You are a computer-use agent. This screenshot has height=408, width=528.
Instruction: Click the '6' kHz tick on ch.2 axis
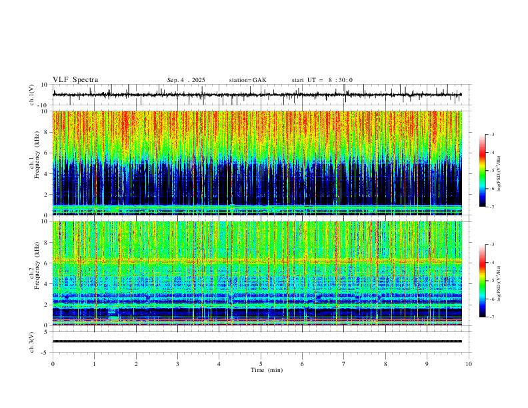(x=47, y=263)
